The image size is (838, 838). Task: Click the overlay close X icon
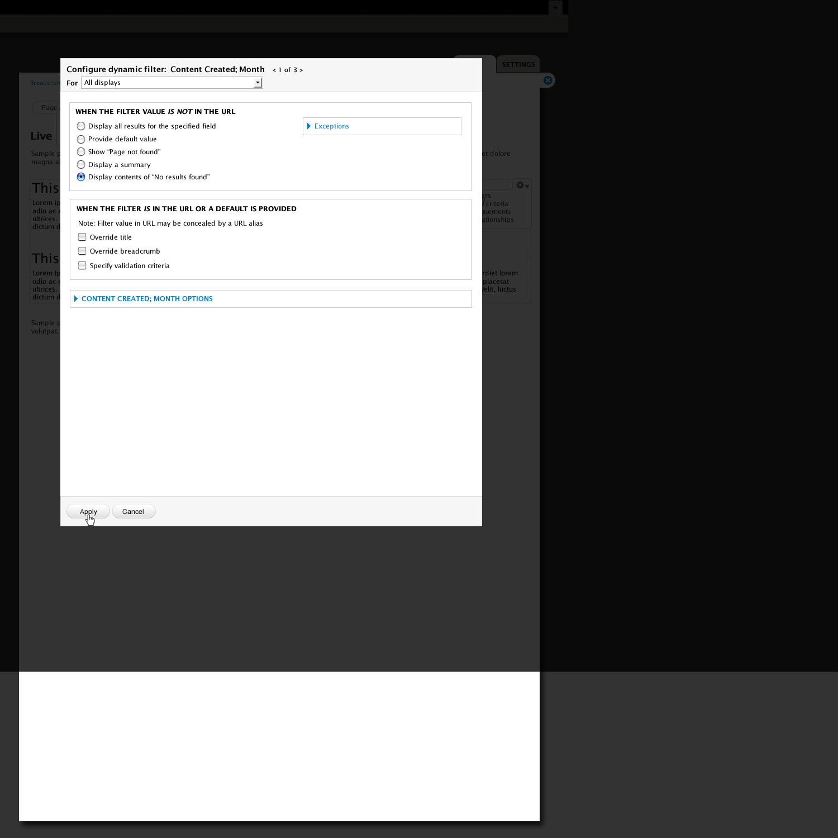pyautogui.click(x=547, y=80)
